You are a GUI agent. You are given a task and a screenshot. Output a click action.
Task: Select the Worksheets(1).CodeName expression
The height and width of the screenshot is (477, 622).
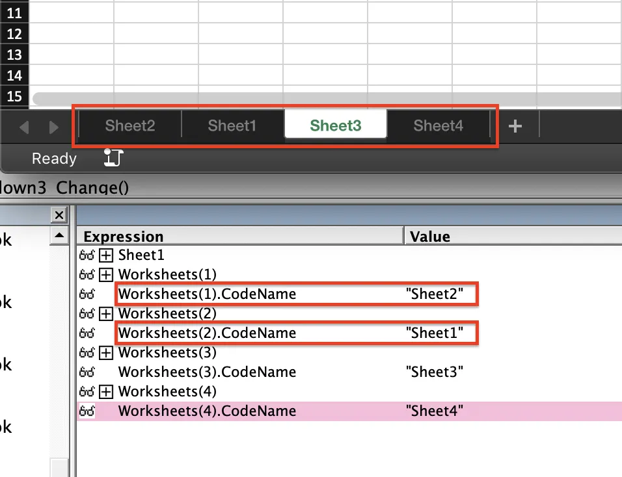(207, 294)
